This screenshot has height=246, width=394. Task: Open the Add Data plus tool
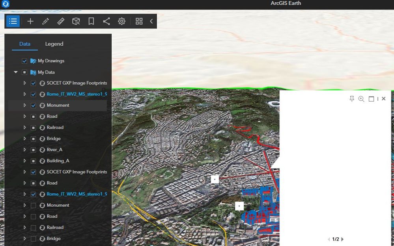click(30, 21)
